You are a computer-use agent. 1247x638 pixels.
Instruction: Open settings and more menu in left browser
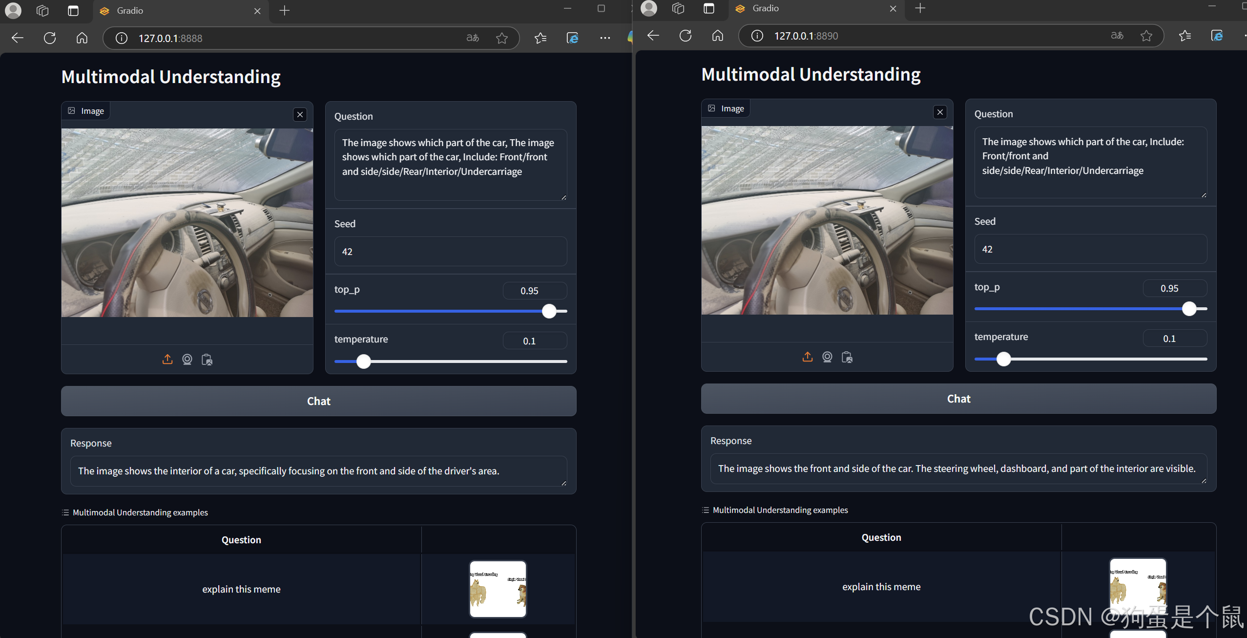605,38
